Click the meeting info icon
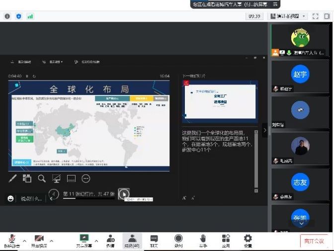The image size is (334, 251). click(x=7, y=16)
